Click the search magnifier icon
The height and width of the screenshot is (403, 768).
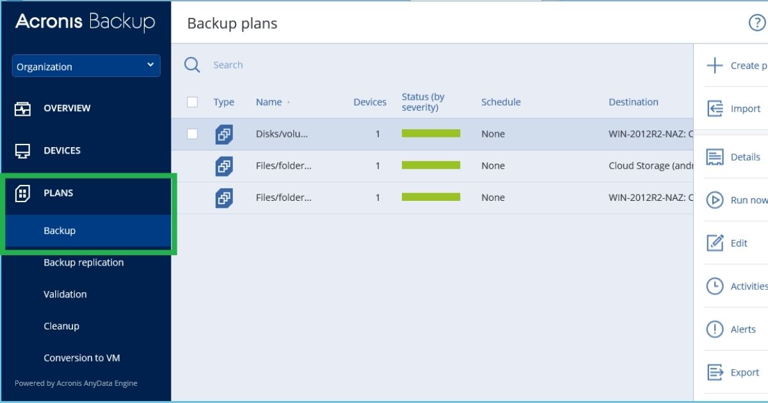(192, 65)
